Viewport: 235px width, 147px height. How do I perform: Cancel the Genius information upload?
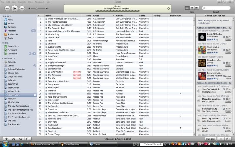click(168, 9)
